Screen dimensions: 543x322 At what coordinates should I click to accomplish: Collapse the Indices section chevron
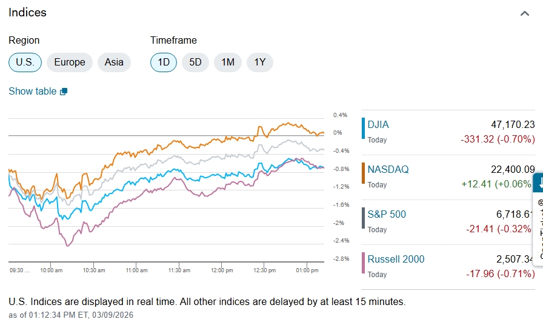[525, 13]
